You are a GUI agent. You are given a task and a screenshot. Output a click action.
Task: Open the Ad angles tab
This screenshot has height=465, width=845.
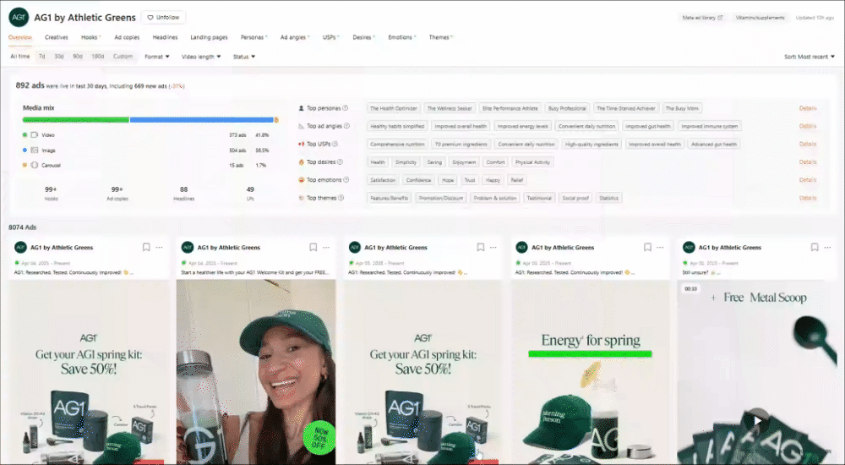[x=294, y=37]
